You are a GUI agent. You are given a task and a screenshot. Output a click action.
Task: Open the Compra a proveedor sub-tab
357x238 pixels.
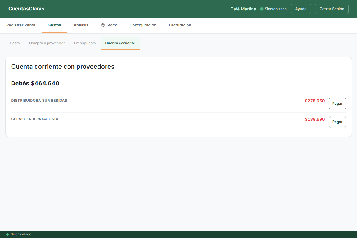click(x=47, y=43)
